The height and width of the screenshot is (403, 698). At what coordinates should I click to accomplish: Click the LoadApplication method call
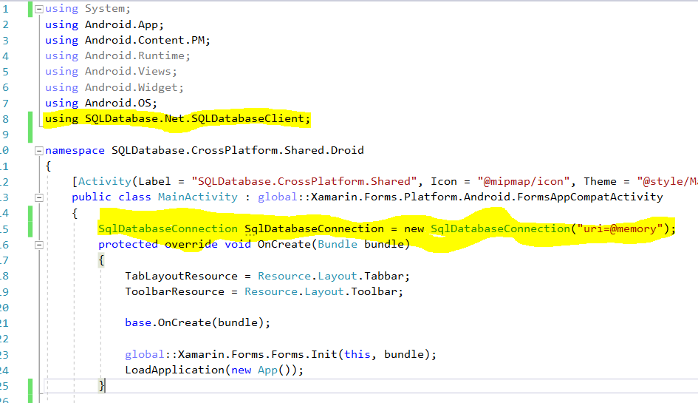coord(174,370)
